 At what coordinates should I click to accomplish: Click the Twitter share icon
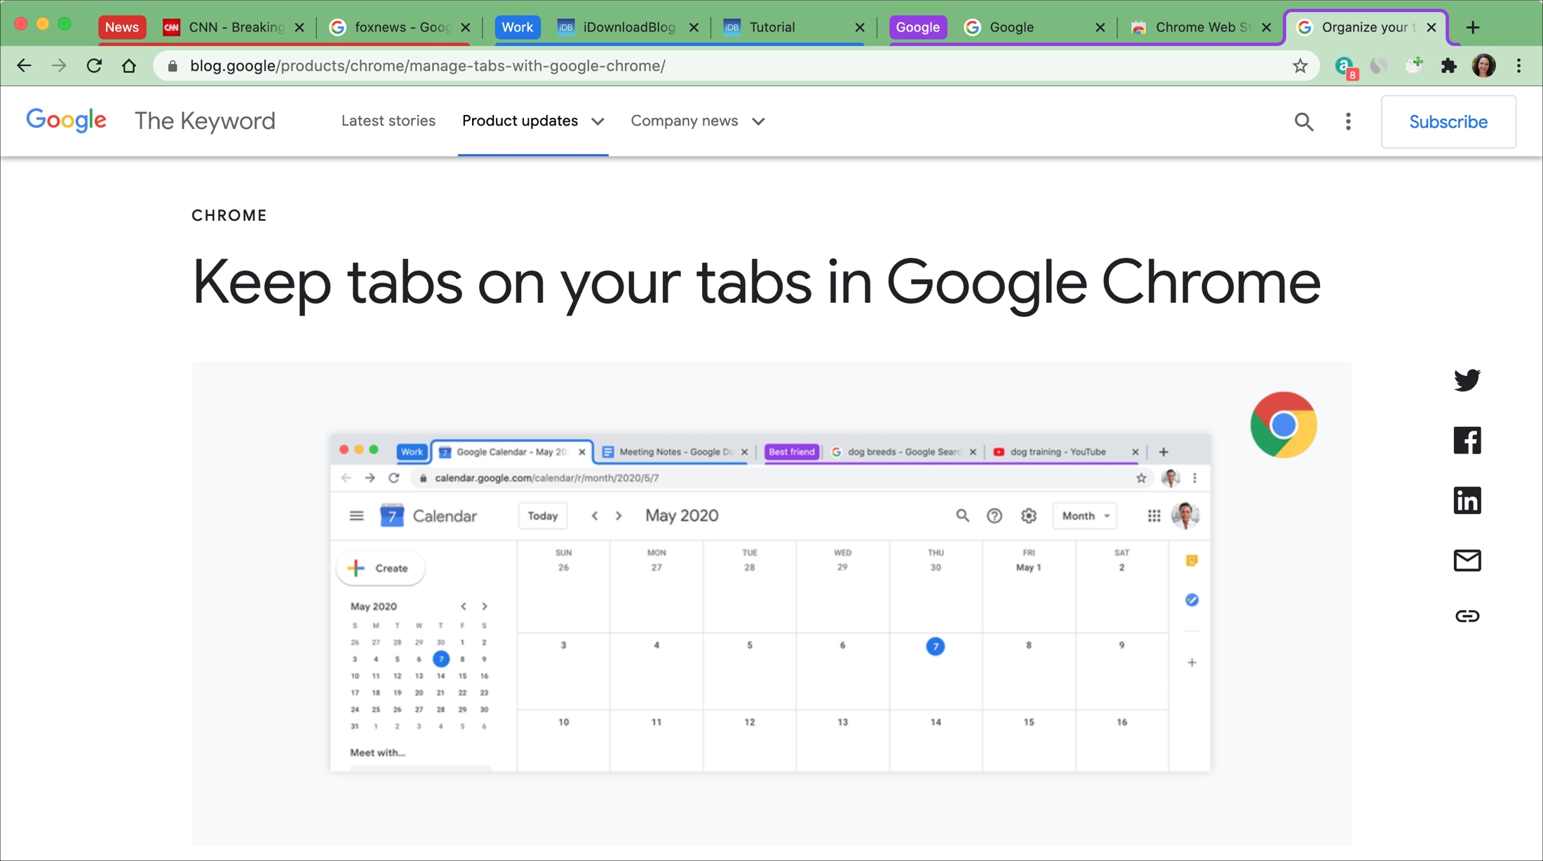(x=1467, y=380)
